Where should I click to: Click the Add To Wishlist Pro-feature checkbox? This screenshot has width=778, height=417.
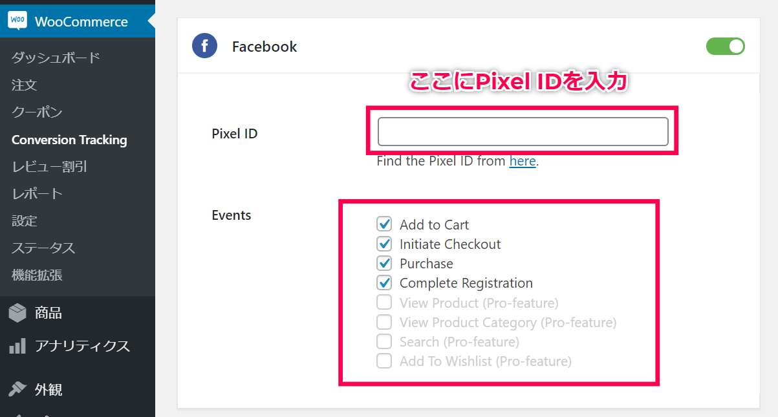[x=384, y=361]
